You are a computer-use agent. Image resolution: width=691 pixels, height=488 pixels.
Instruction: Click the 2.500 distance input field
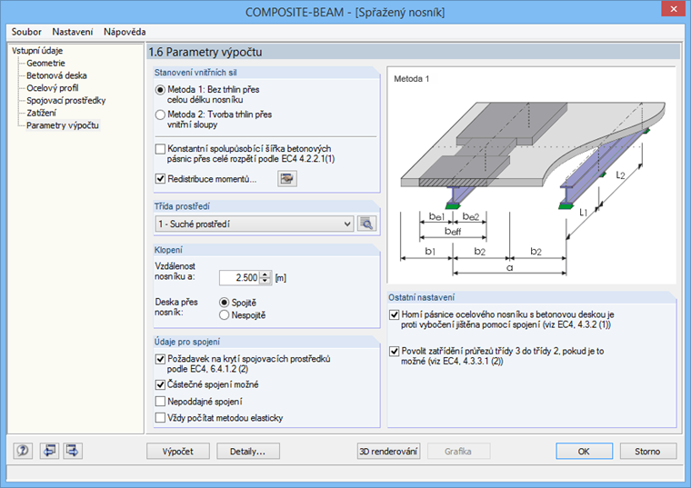(x=240, y=277)
